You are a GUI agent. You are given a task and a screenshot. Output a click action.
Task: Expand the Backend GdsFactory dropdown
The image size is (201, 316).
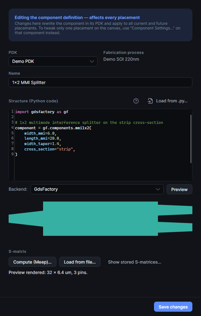pos(97,189)
